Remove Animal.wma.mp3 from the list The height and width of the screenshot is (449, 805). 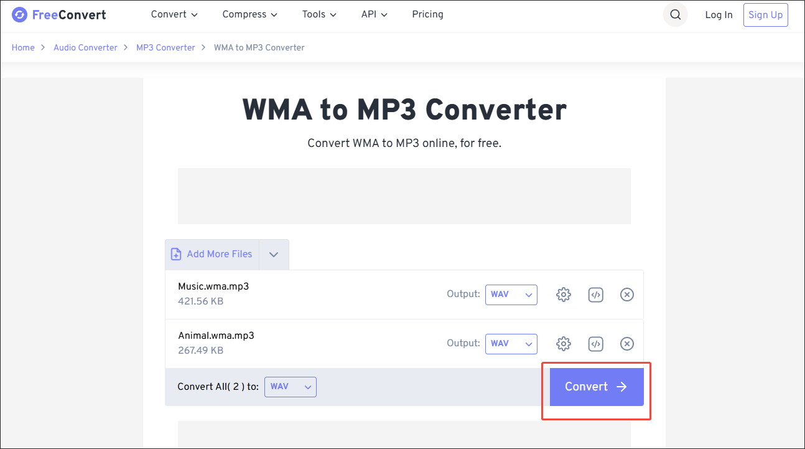tap(626, 343)
